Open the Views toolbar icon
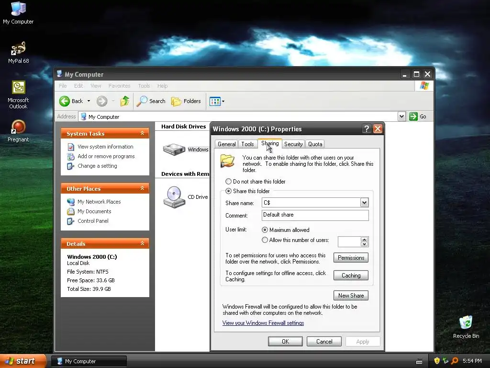This screenshot has width=490, height=368. click(x=215, y=102)
